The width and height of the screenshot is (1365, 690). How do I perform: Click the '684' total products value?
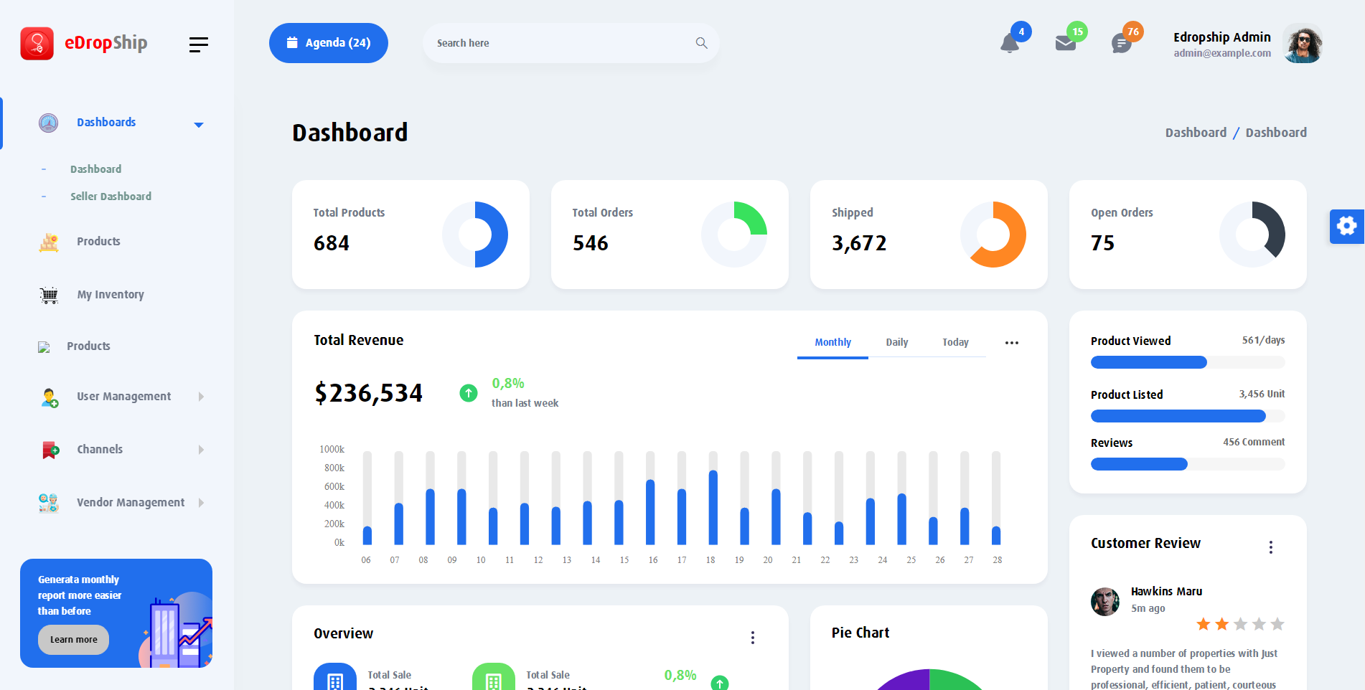tap(332, 243)
